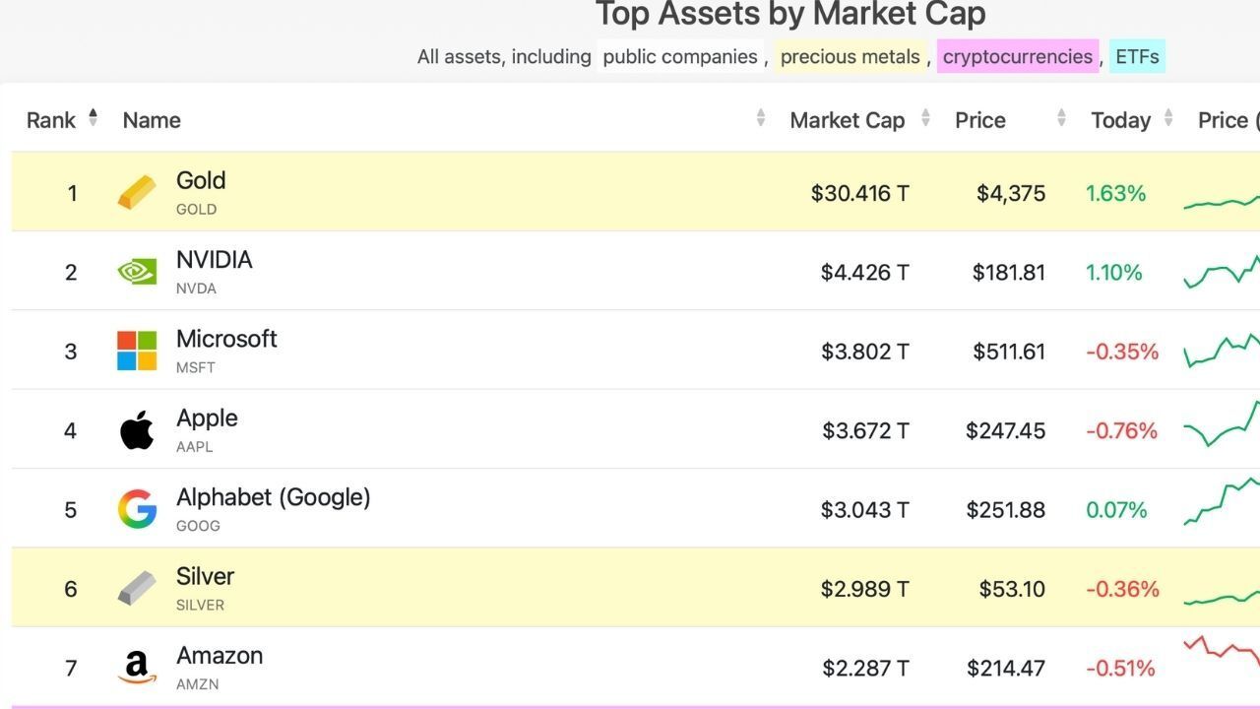Toggle the cryptocurrencies filter tag
The image size is (1260, 709).
(x=1017, y=57)
